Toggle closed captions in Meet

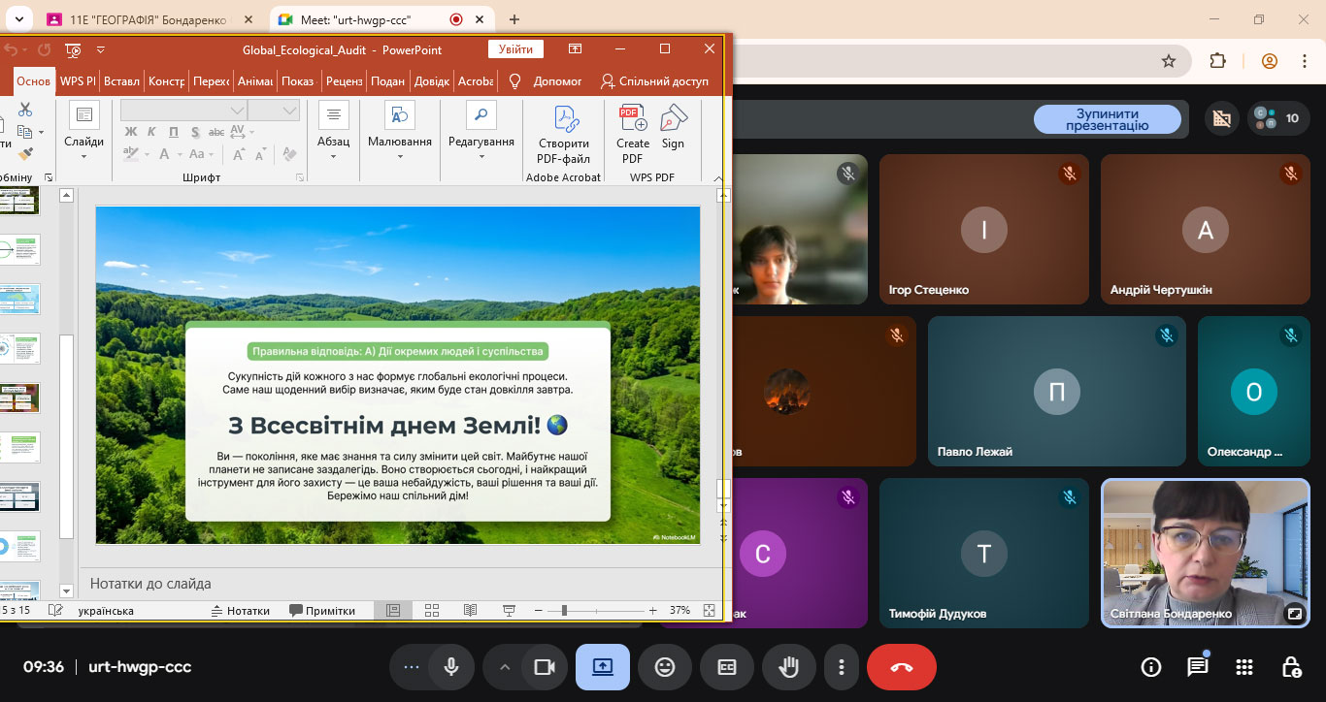727,667
